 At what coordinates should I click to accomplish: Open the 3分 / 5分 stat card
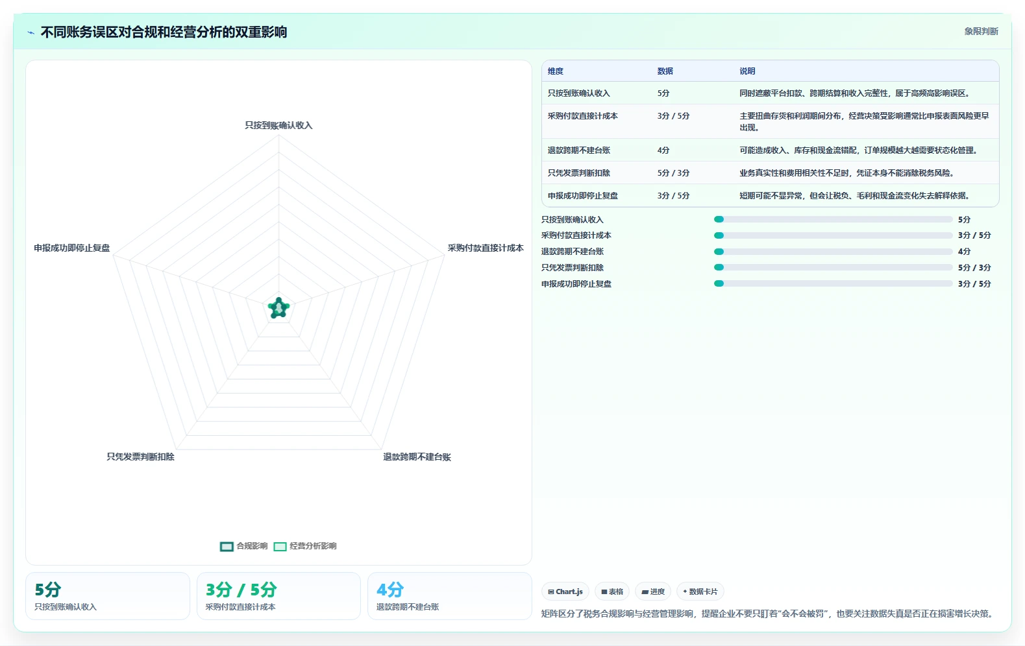pyautogui.click(x=278, y=596)
